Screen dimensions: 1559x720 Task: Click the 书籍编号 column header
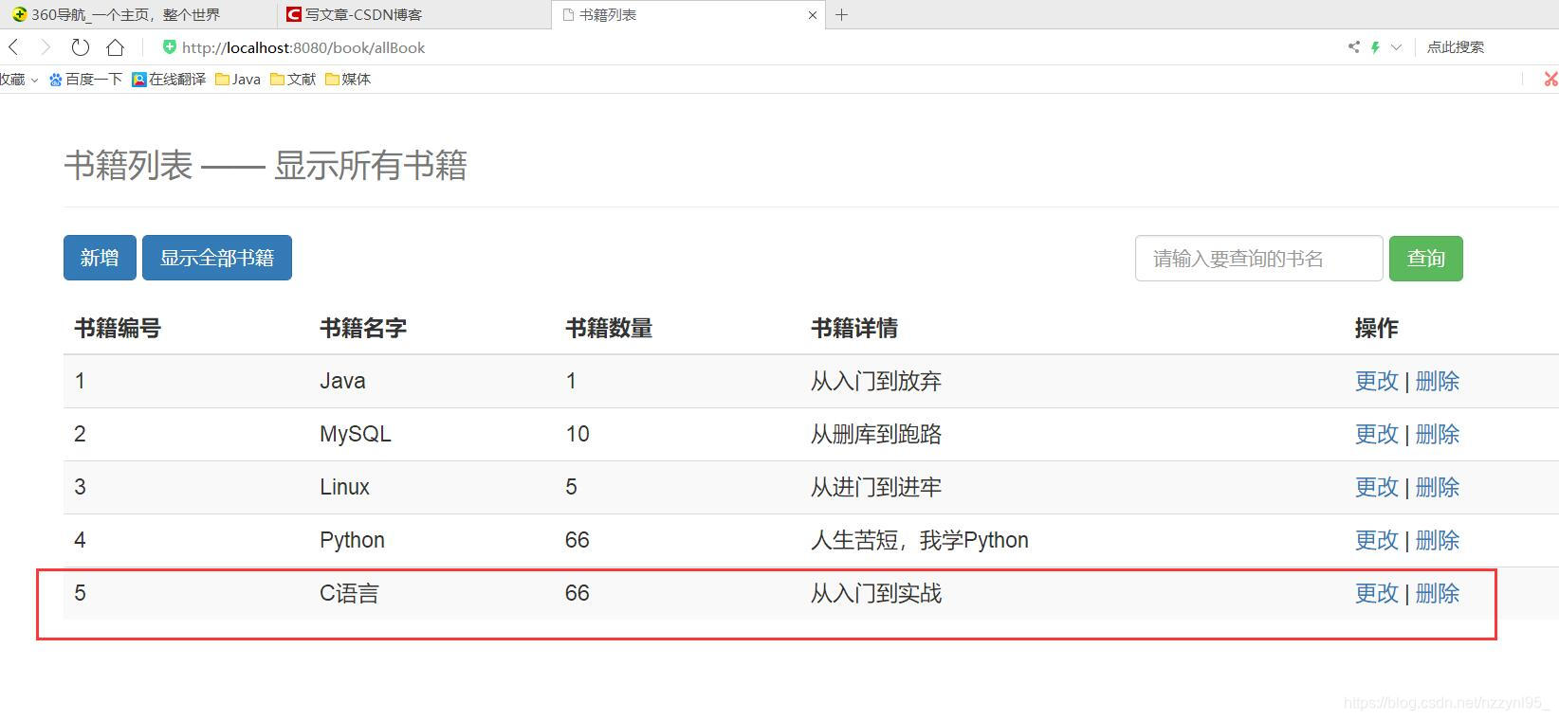coord(118,328)
